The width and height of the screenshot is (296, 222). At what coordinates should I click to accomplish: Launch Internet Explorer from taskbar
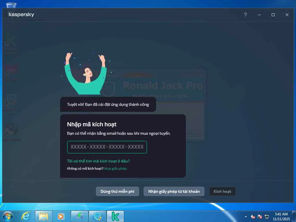pos(26,216)
